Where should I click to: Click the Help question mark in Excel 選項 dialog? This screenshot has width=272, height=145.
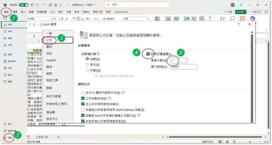click(x=239, y=24)
